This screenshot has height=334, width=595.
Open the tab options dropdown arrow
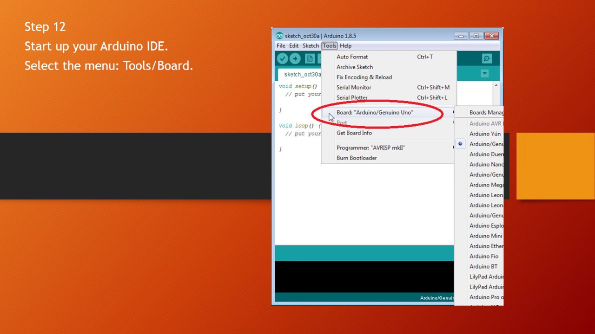[x=484, y=73]
